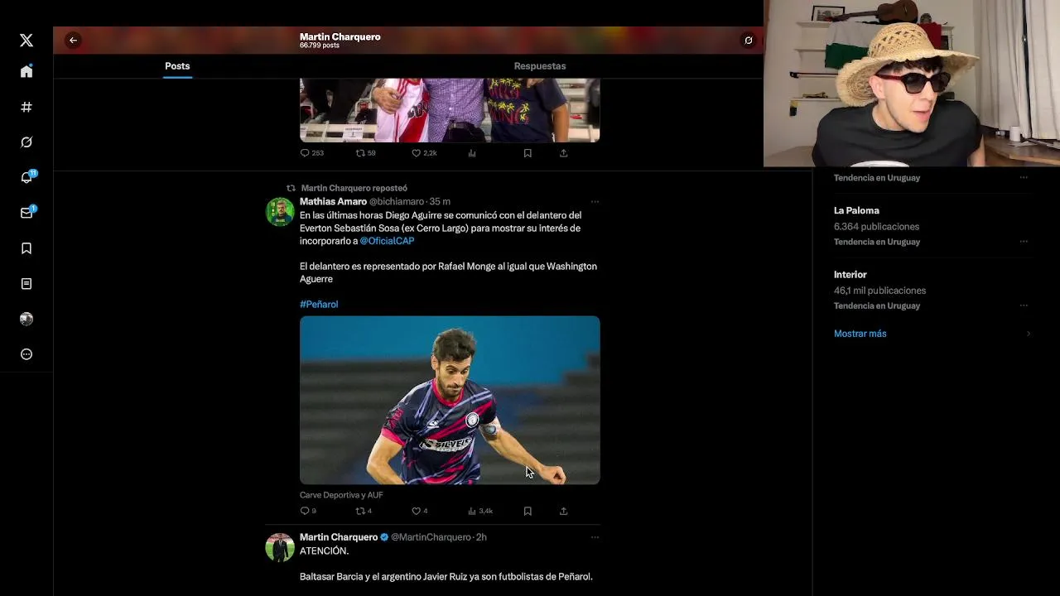Bookmark the top photo post
Screen dimensions: 1060x596
click(x=528, y=153)
